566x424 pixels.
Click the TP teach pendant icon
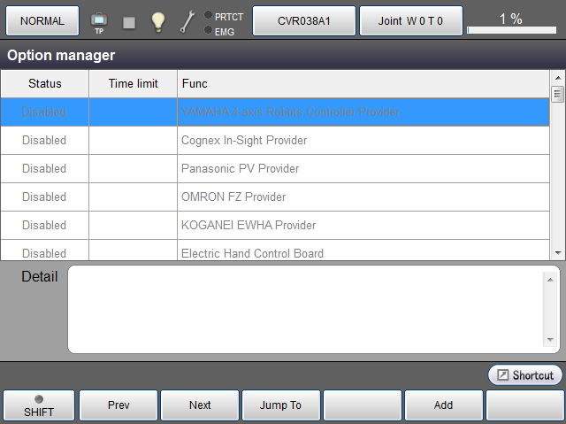pyautogui.click(x=99, y=21)
